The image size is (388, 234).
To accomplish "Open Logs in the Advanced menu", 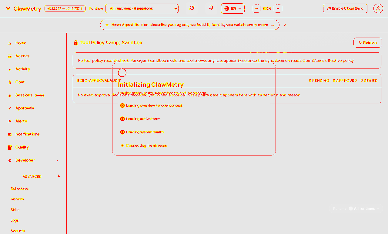I will coord(15,220).
